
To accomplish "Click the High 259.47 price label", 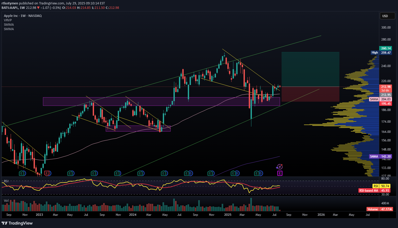I will click(x=381, y=53).
